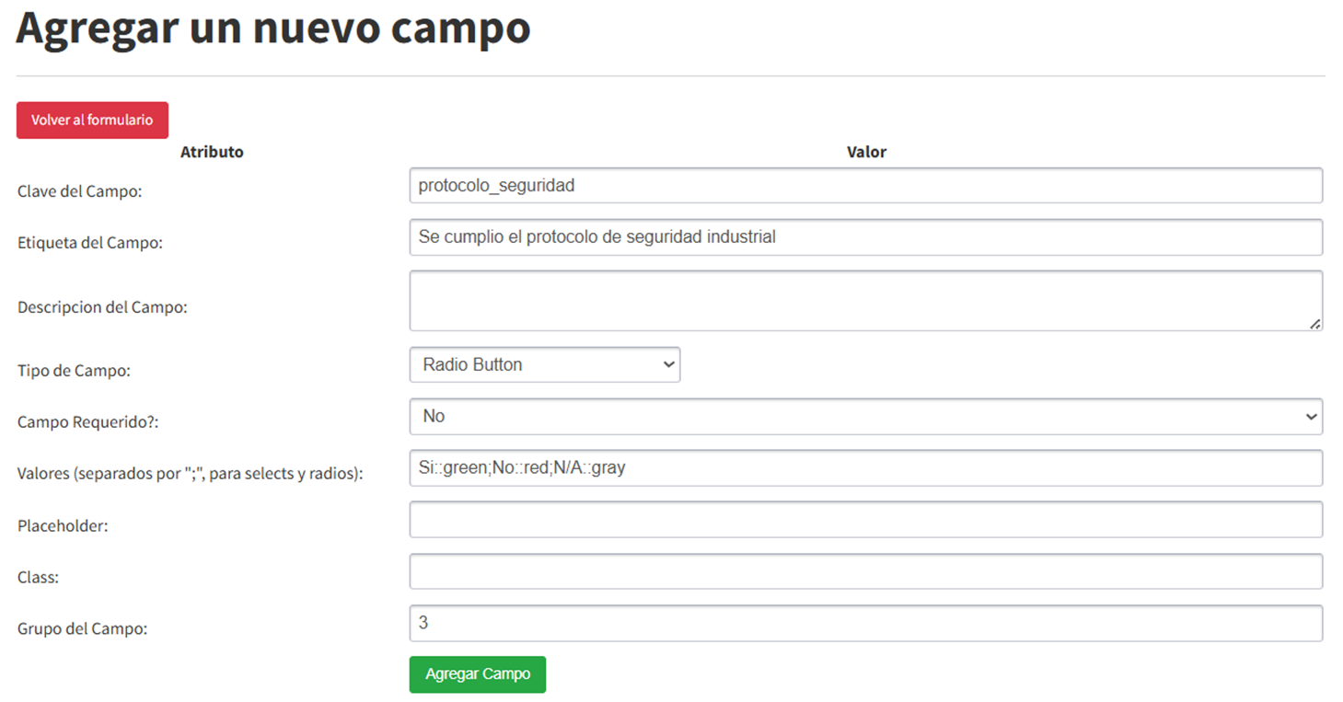Screen dimensions: 1343x702
Task: Click the Grupo del Campo label
Action: tap(83, 629)
